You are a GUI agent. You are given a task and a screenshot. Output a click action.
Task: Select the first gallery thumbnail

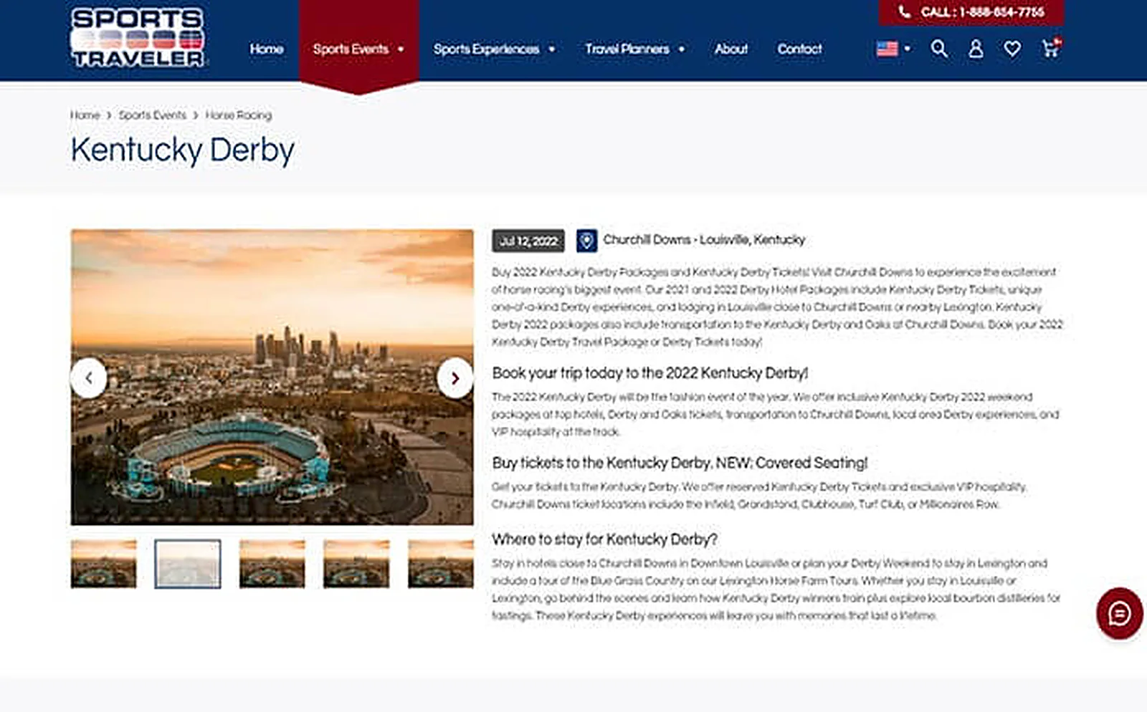coord(103,564)
